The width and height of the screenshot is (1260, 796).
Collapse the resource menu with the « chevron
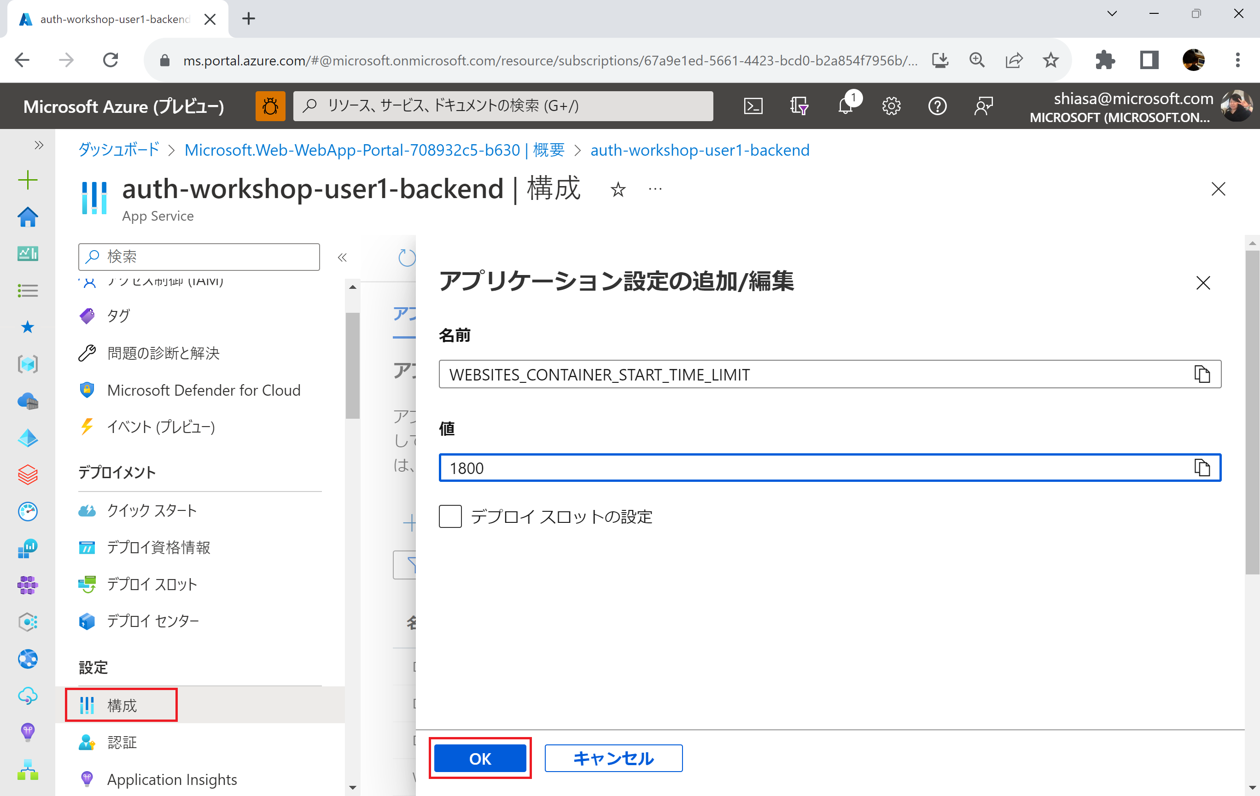[343, 257]
